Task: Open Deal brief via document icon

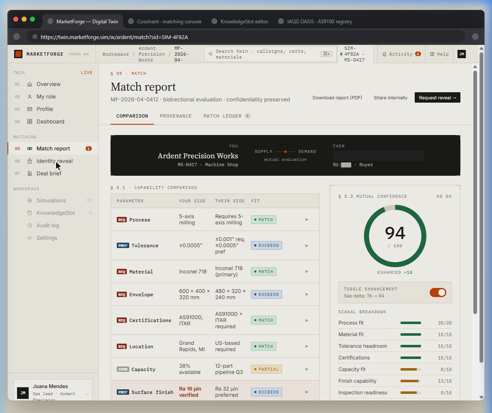Action: pos(30,174)
